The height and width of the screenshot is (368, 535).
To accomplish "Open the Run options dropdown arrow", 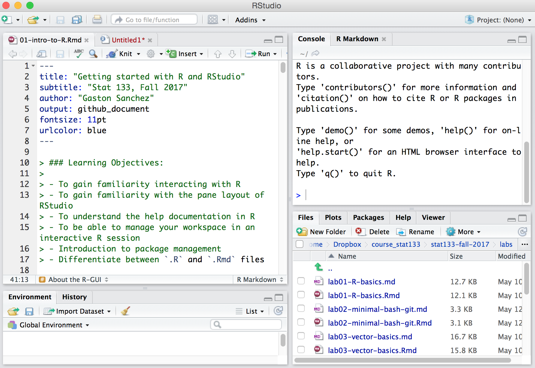I will coord(275,54).
